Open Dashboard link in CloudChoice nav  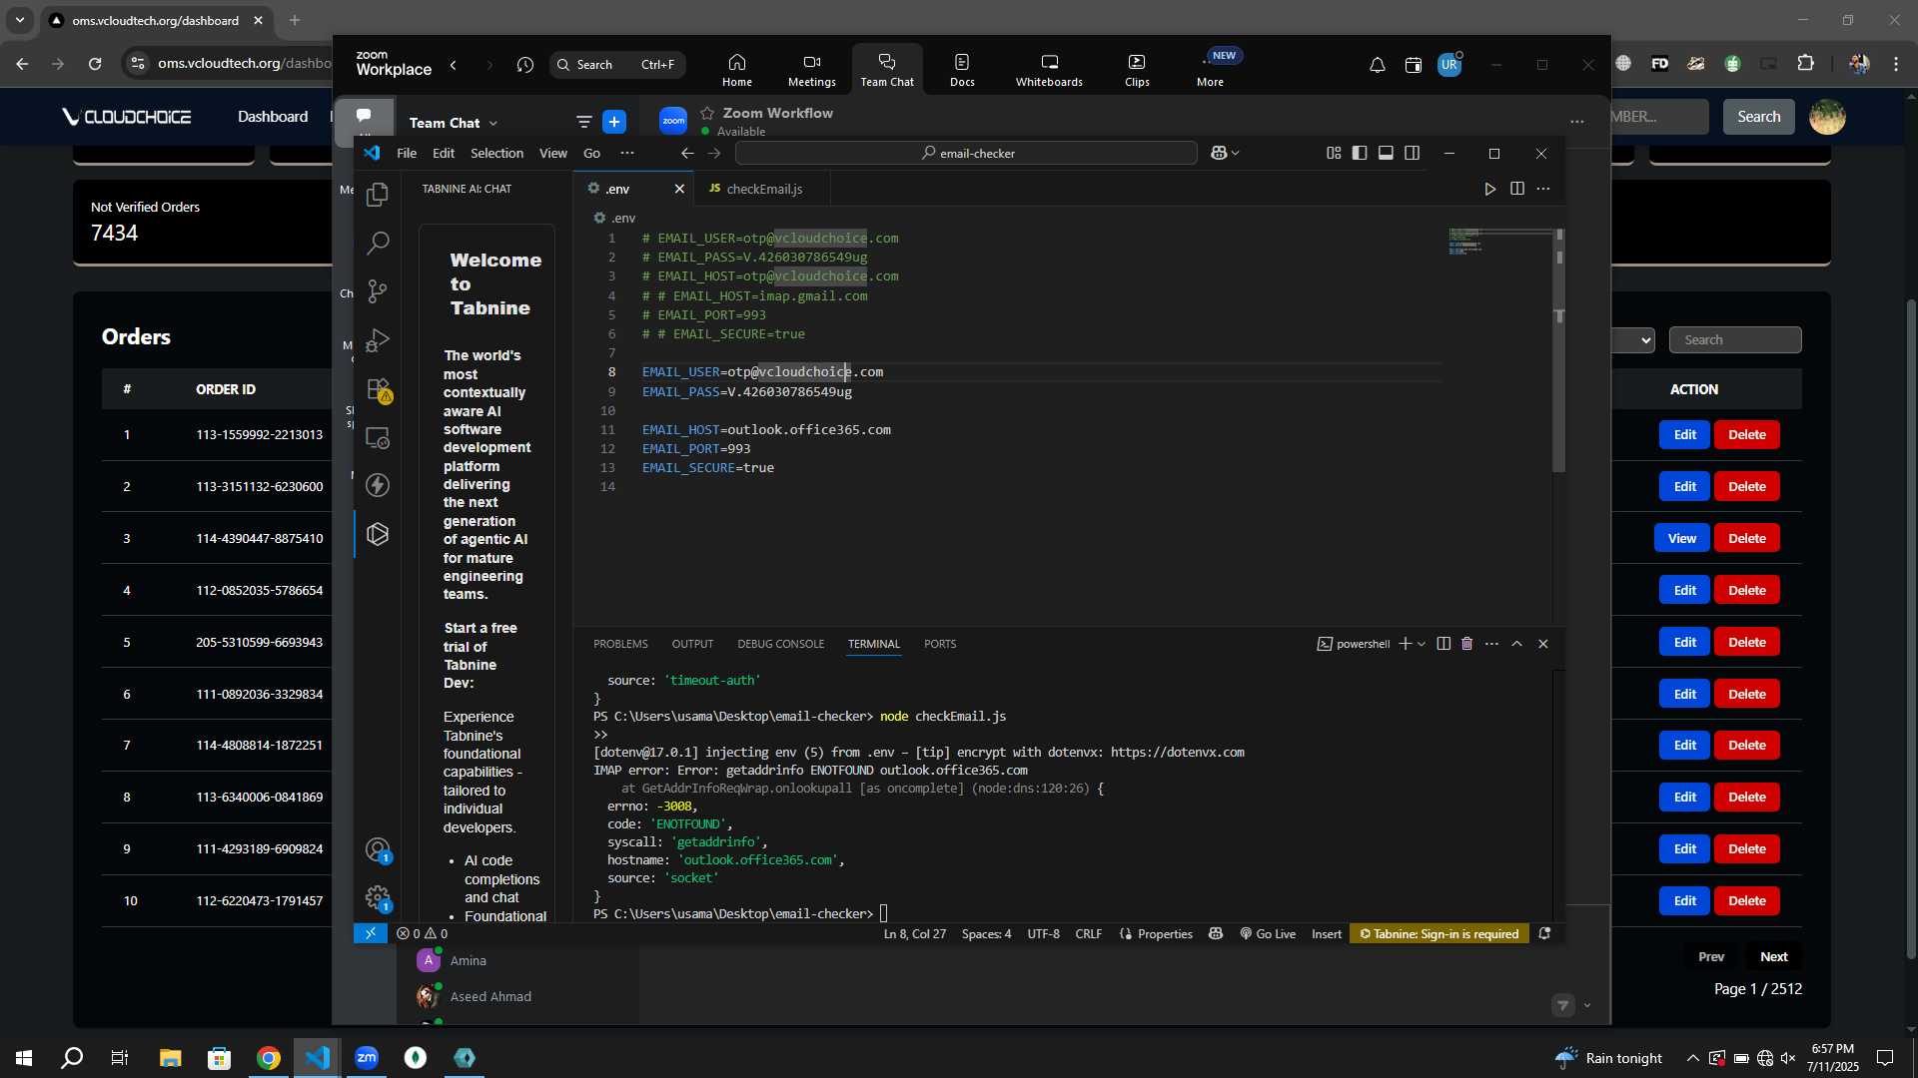[x=273, y=117]
